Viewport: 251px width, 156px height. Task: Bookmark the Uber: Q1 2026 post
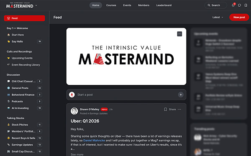pos(165,109)
